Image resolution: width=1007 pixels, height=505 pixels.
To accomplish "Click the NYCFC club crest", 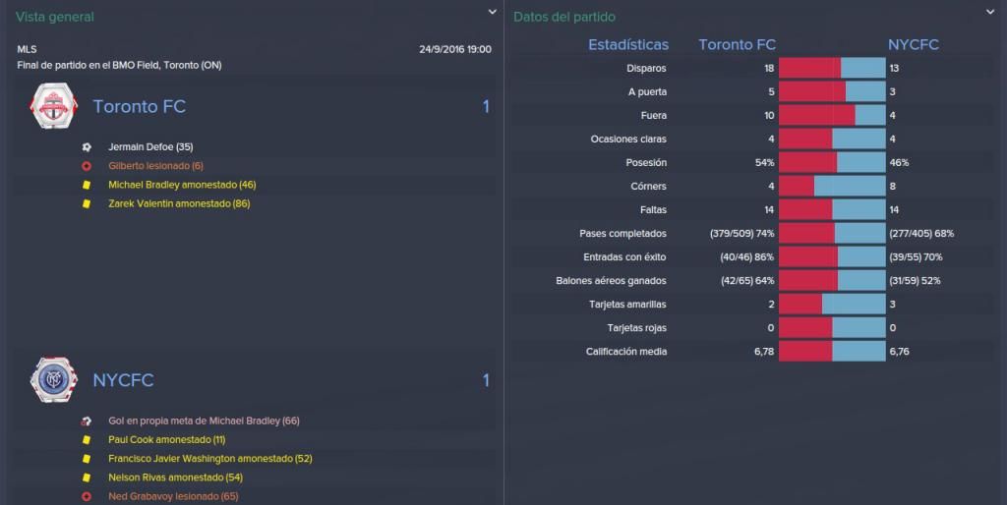I will pos(54,380).
